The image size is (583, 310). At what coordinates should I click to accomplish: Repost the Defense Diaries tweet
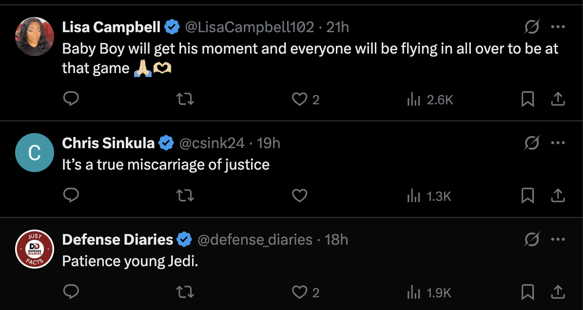[x=185, y=292]
